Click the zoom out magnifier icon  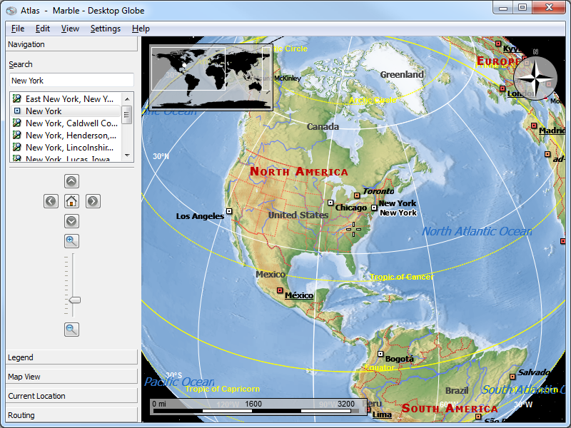pyautogui.click(x=71, y=329)
